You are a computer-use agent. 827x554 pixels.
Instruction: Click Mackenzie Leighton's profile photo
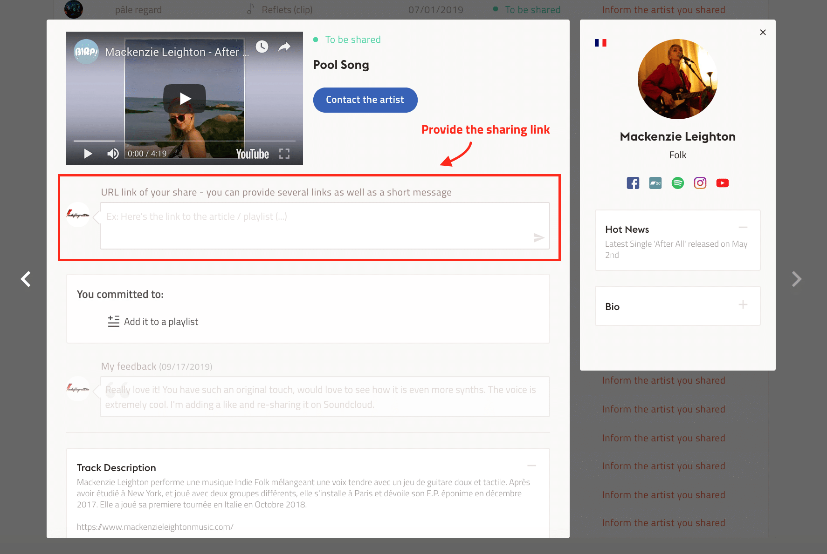point(678,79)
